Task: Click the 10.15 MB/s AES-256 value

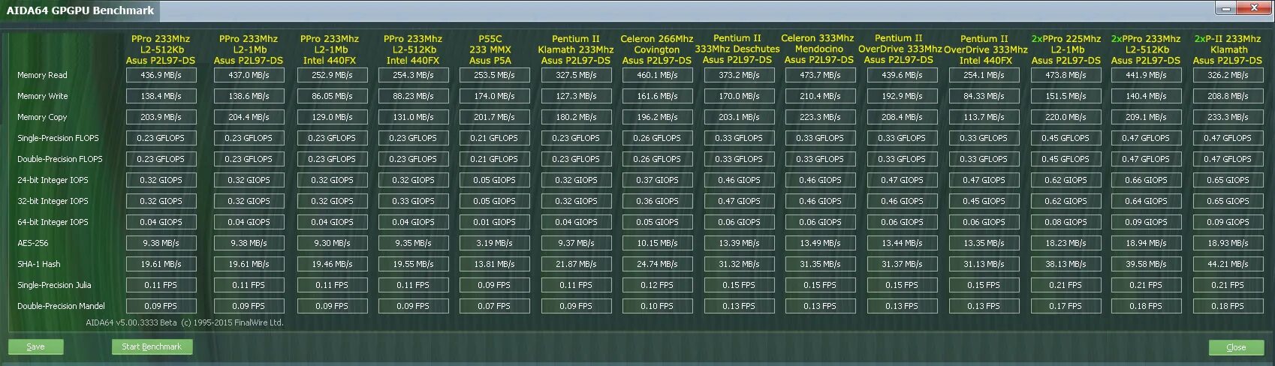Action: (657, 243)
